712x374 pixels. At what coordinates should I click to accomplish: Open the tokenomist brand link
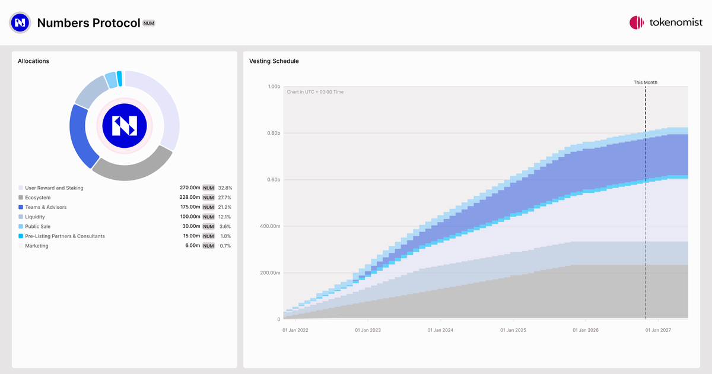click(x=666, y=23)
